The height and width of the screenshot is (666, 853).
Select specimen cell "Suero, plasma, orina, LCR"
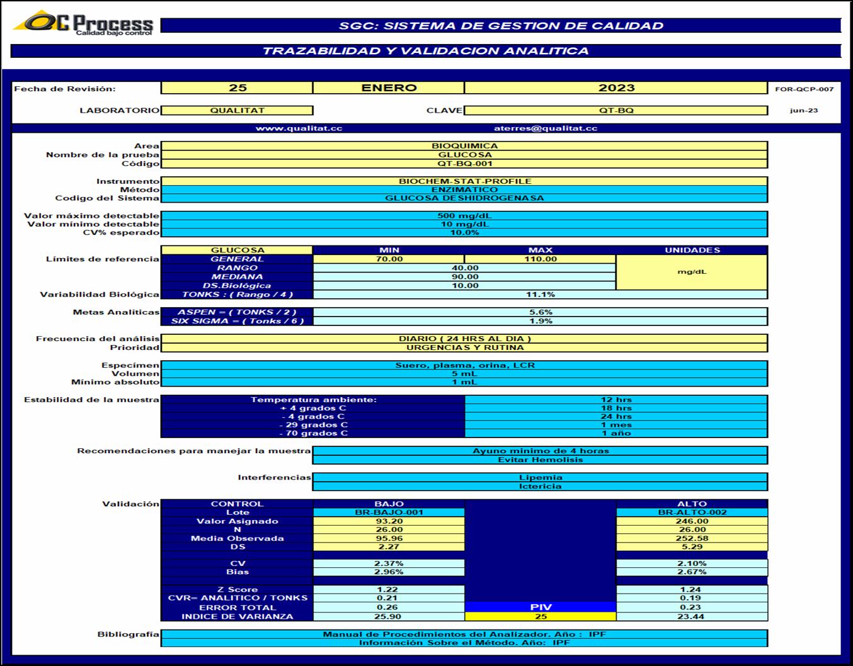(x=464, y=365)
